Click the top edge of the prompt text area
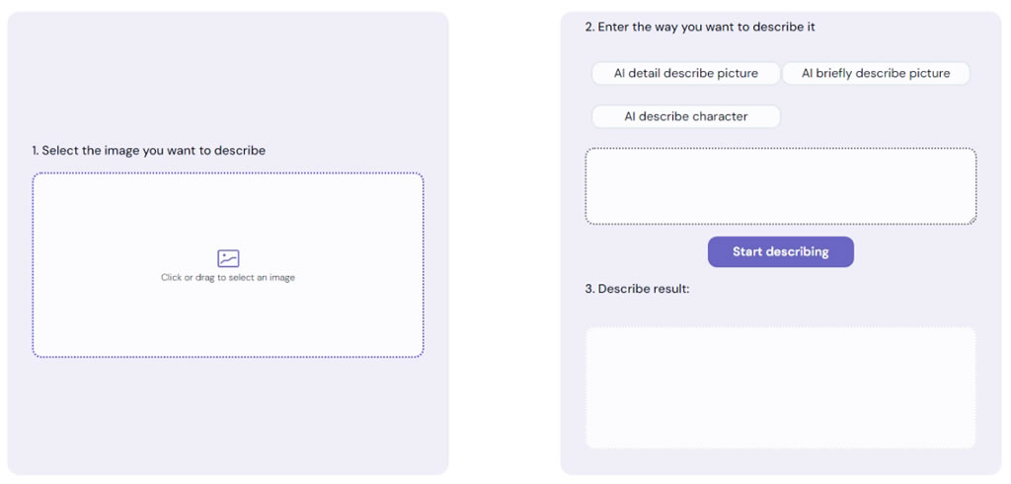1011x484 pixels. pyautogui.click(x=781, y=149)
